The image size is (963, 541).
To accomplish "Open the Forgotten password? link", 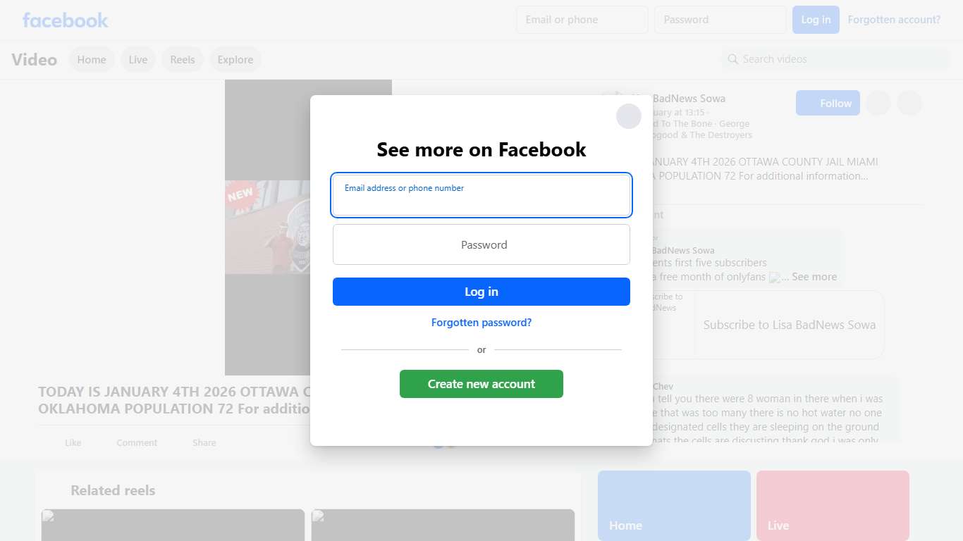I will click(481, 323).
